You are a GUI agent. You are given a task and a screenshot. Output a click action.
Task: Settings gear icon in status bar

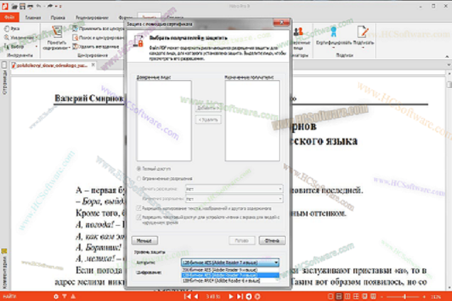(x=56, y=296)
